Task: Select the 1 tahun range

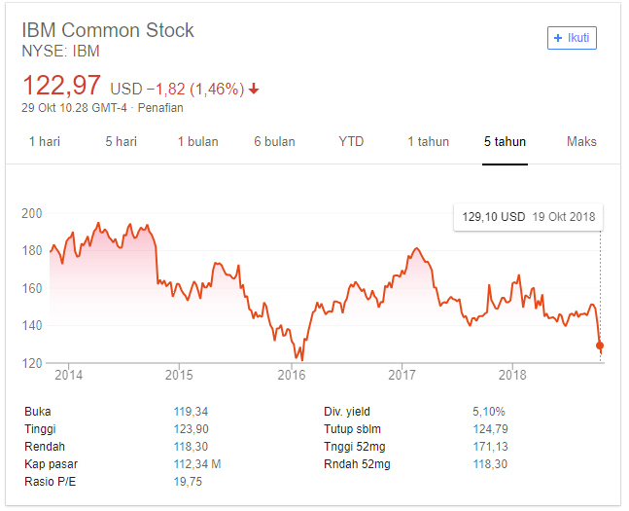Action: pos(428,142)
